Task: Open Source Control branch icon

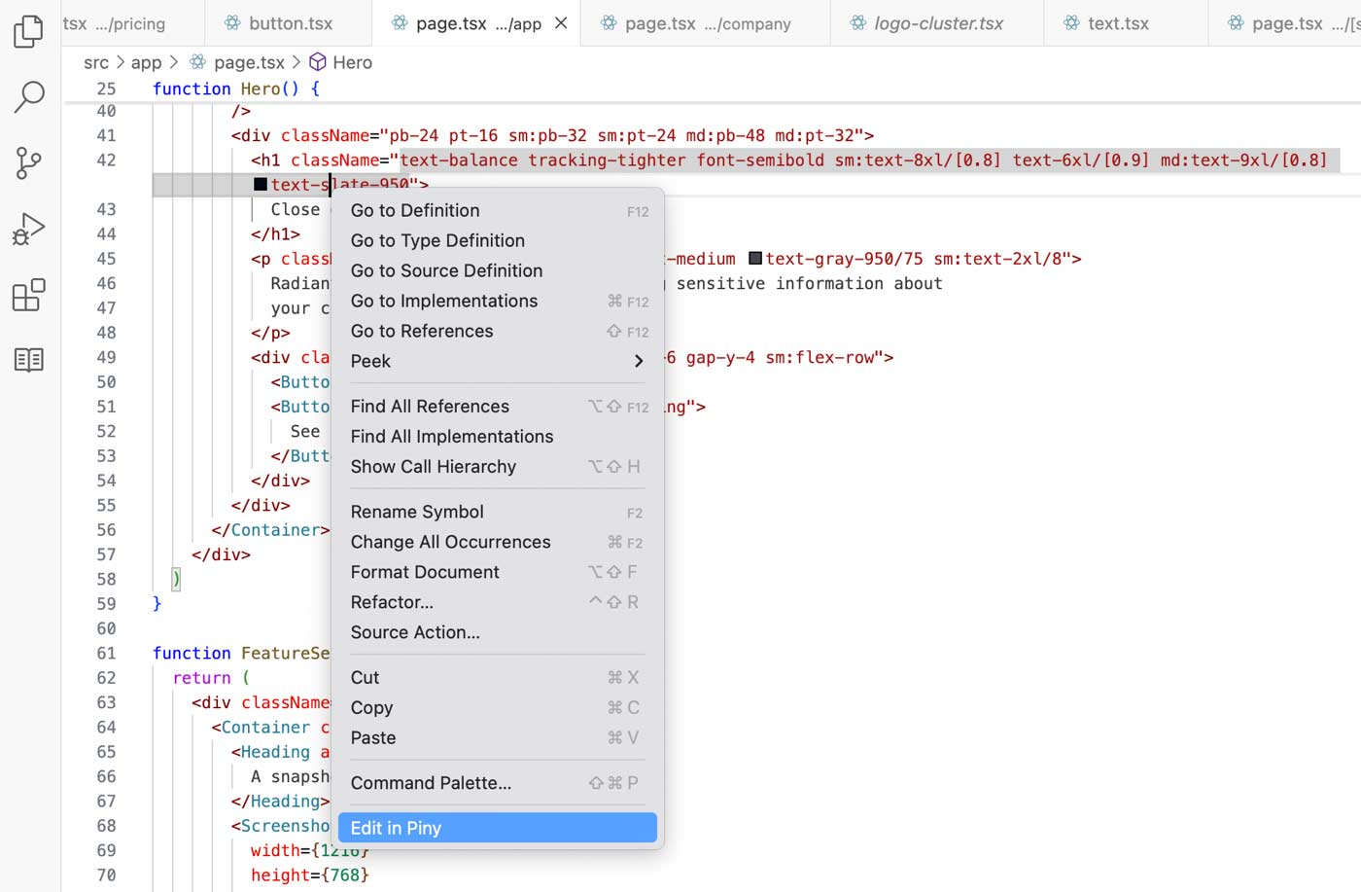Action: pos(29,162)
